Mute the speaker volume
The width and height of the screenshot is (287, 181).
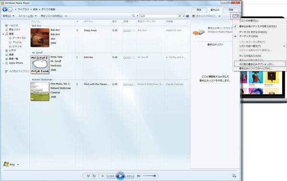139,176
